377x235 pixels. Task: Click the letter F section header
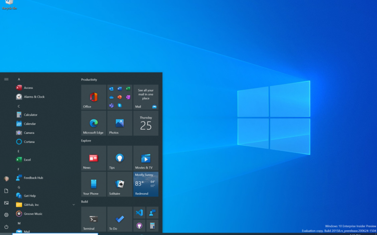[x=18, y=169]
